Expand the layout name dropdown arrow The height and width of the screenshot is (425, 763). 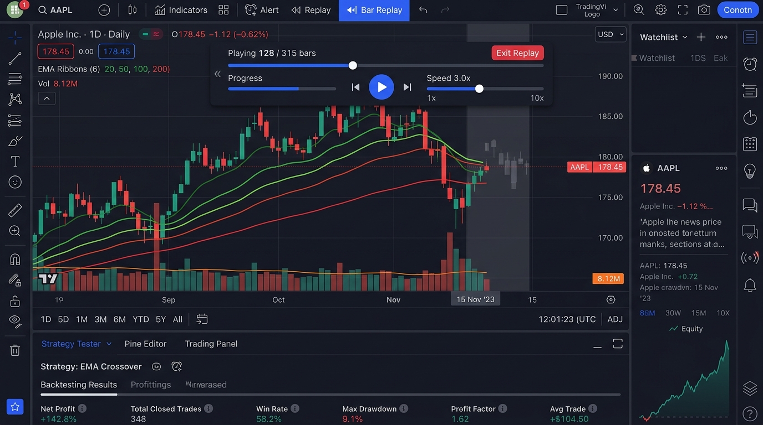(616, 10)
